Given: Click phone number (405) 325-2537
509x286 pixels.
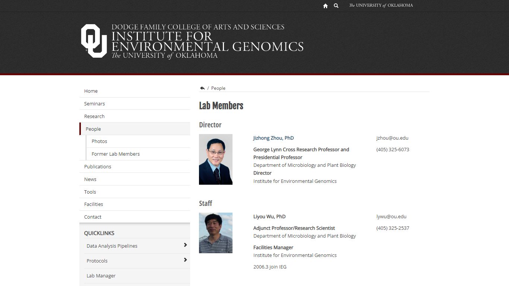Looking at the screenshot, I should [x=393, y=228].
